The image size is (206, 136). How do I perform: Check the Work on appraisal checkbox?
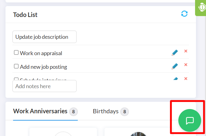coord(16,52)
